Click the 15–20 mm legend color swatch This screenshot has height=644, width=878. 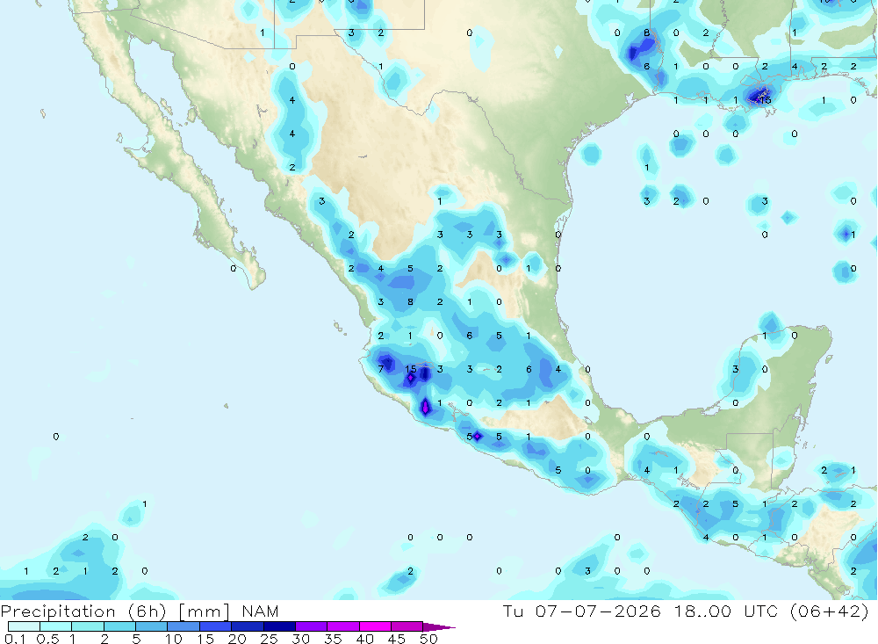(x=216, y=626)
